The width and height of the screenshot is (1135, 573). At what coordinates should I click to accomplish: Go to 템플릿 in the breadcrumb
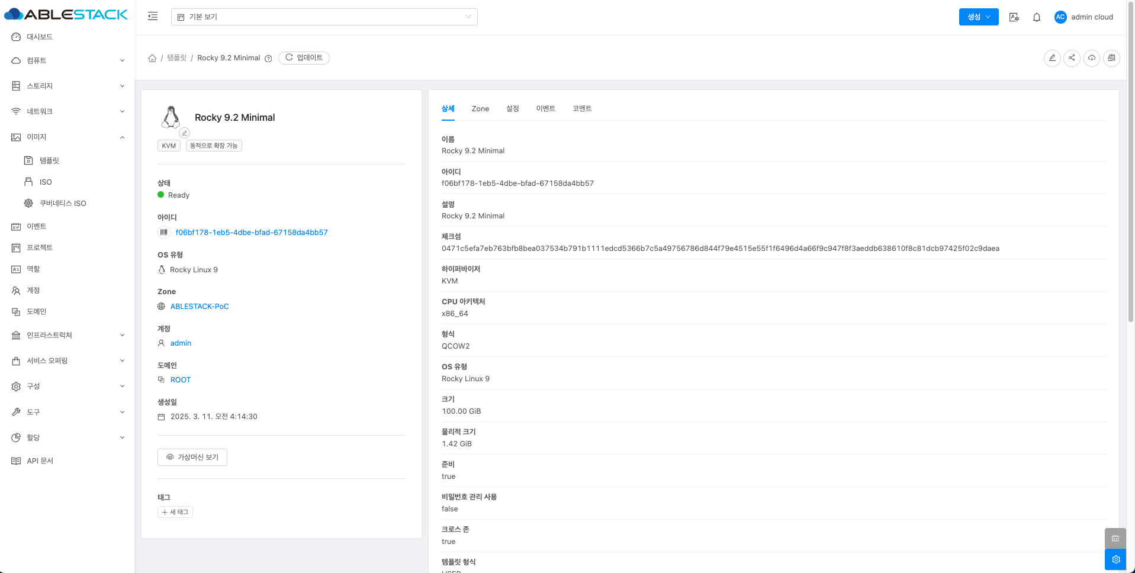(x=176, y=58)
